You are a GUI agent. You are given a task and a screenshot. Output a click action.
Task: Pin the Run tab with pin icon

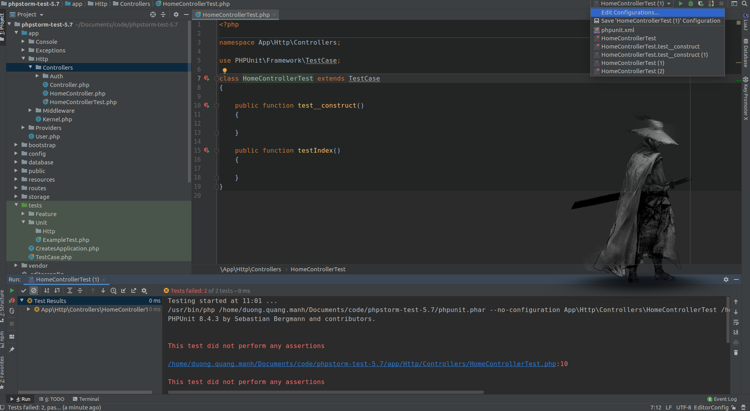coord(12,349)
